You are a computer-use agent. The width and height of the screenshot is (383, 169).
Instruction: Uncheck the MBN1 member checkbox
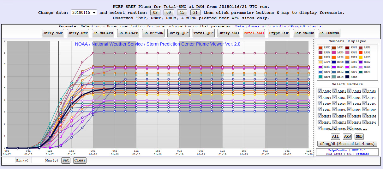(x=350, y=110)
